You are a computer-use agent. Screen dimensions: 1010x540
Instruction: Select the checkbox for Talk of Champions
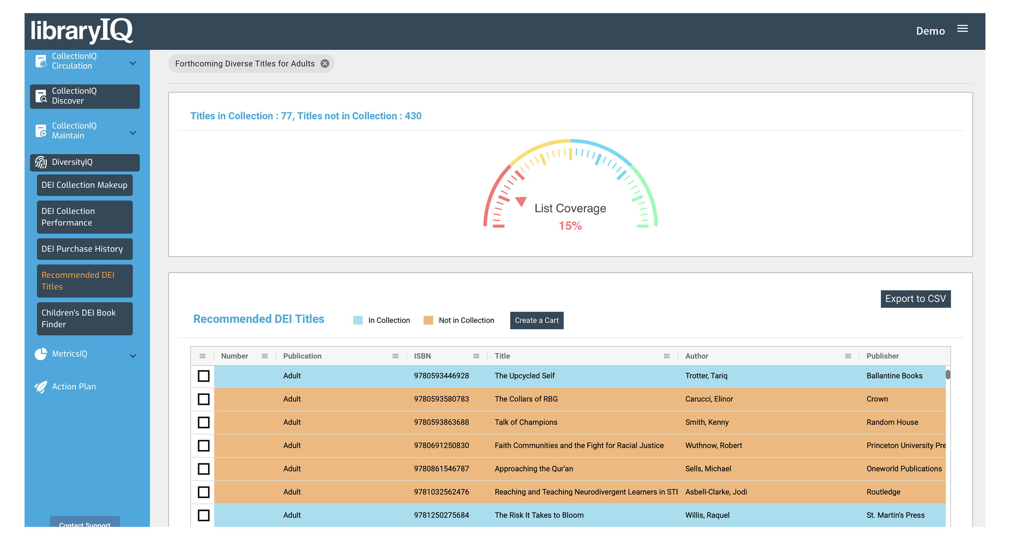(204, 422)
